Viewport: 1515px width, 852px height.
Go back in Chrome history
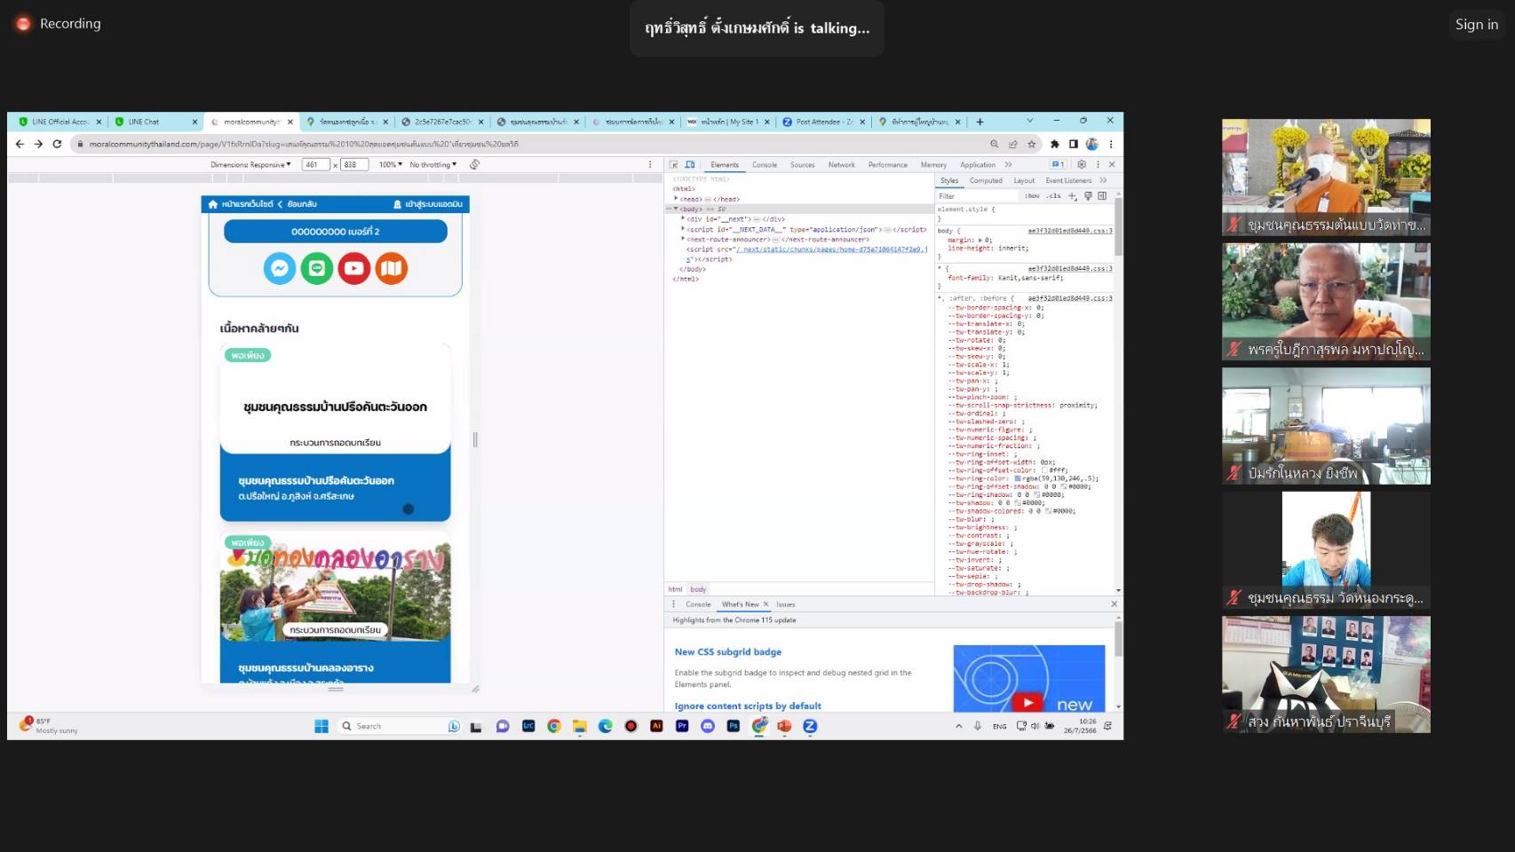coord(20,144)
